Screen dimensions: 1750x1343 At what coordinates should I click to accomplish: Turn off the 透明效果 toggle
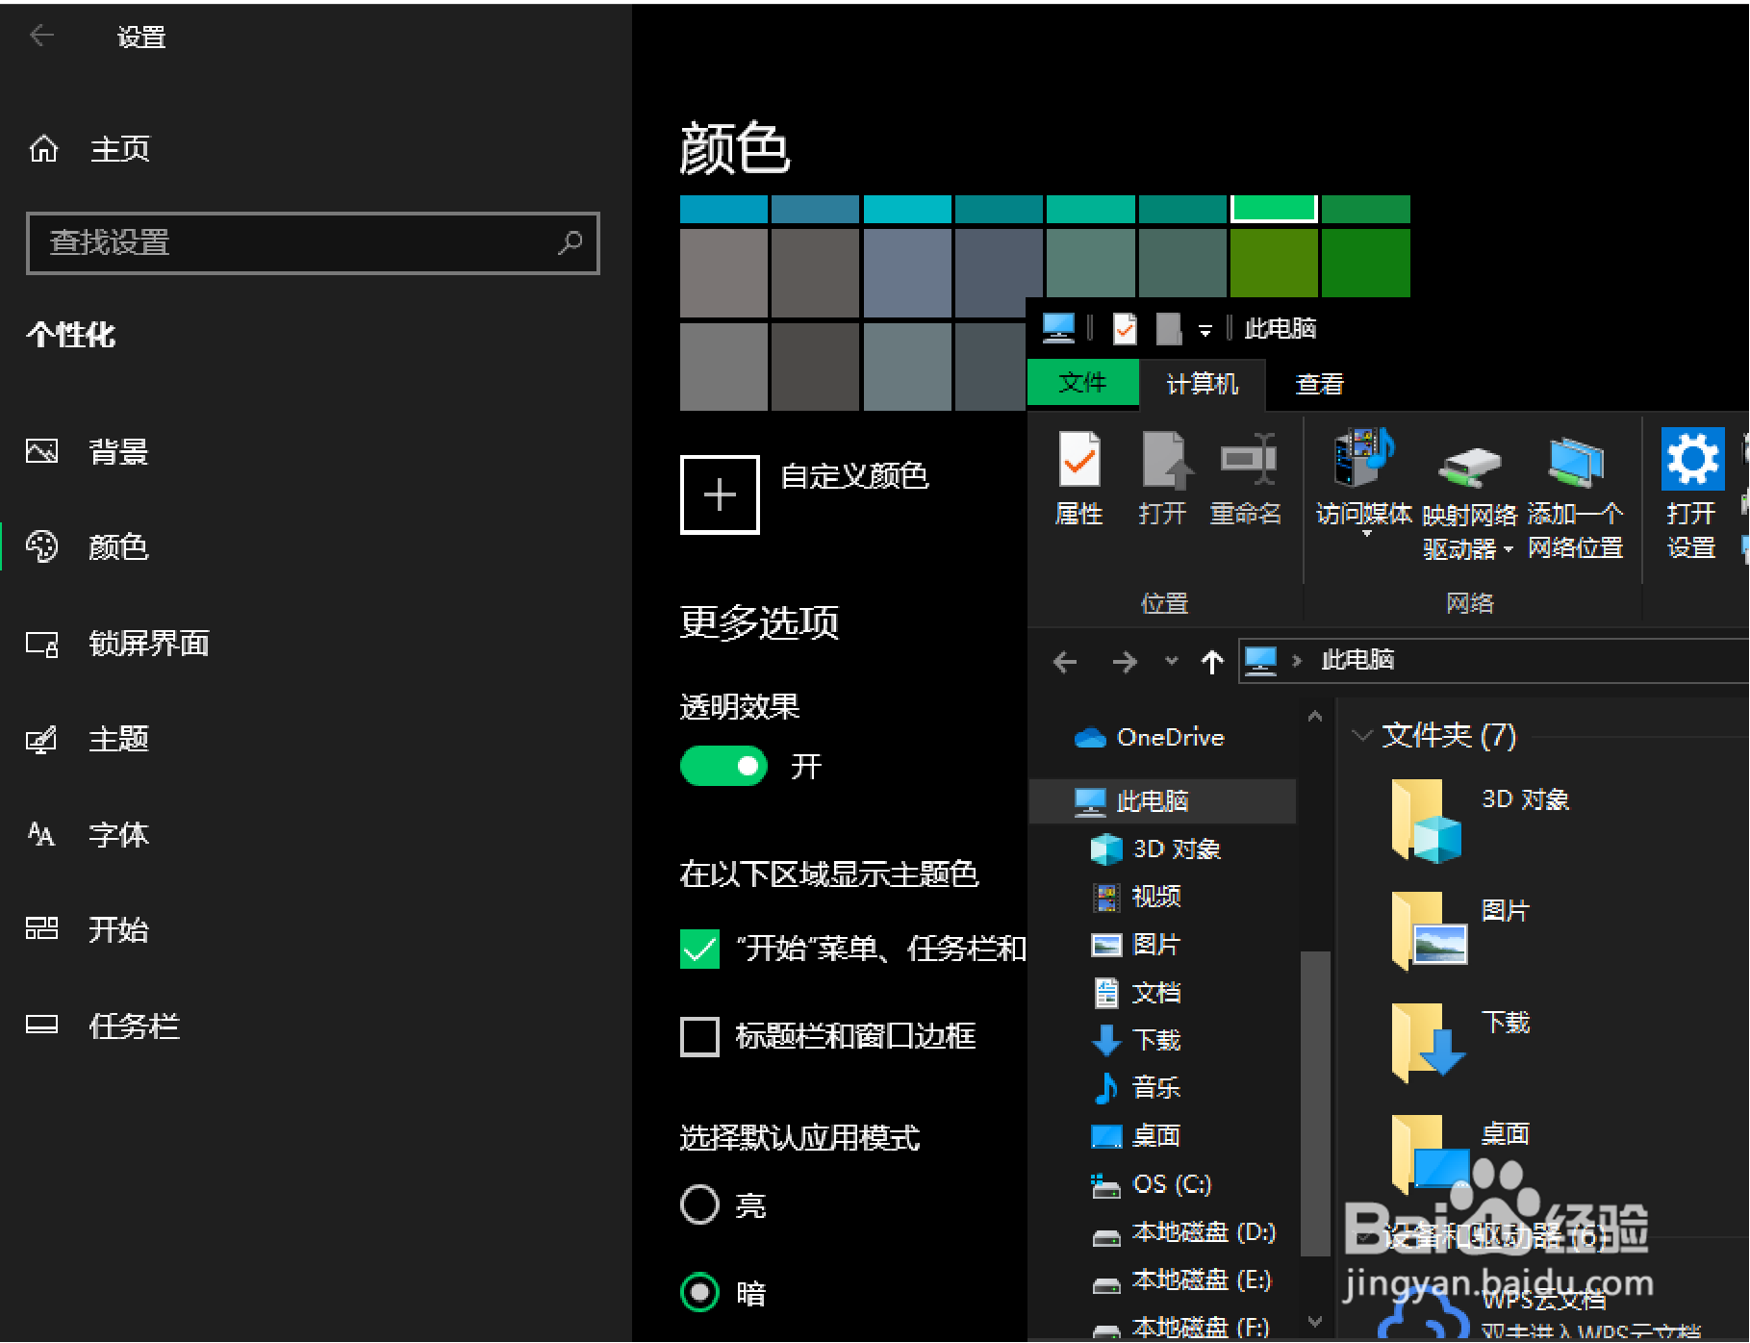coord(723,767)
